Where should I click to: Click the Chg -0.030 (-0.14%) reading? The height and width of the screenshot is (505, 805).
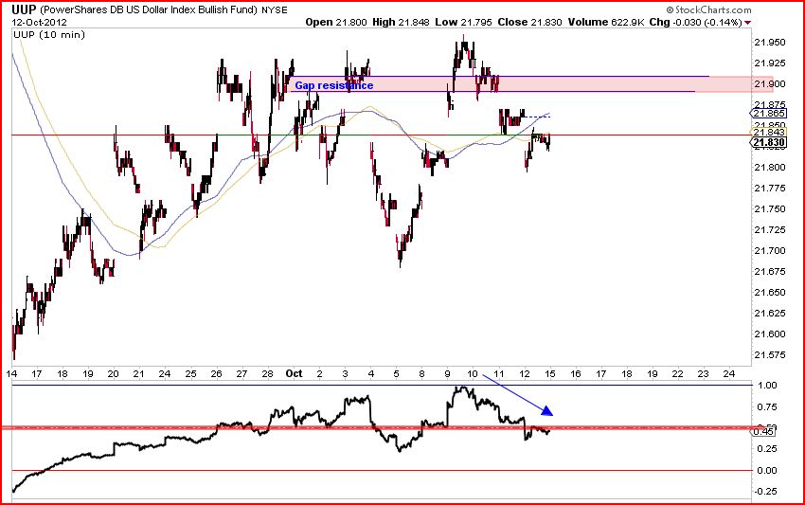(696, 22)
